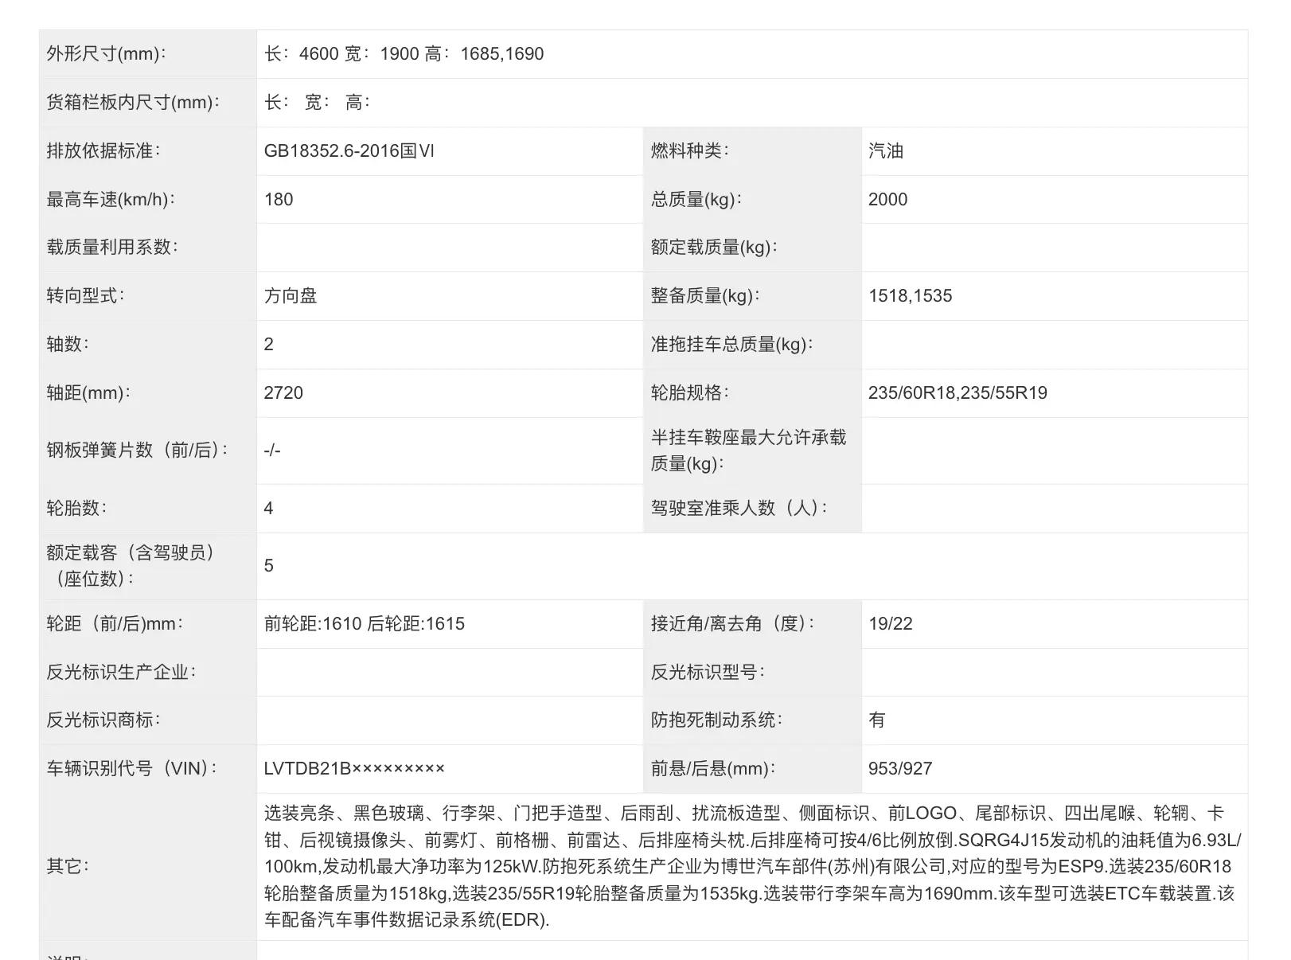Click the 最高车速(km/h) label

[111, 200]
